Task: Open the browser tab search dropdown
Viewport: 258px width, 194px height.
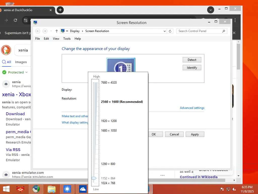Action: click(x=210, y=10)
